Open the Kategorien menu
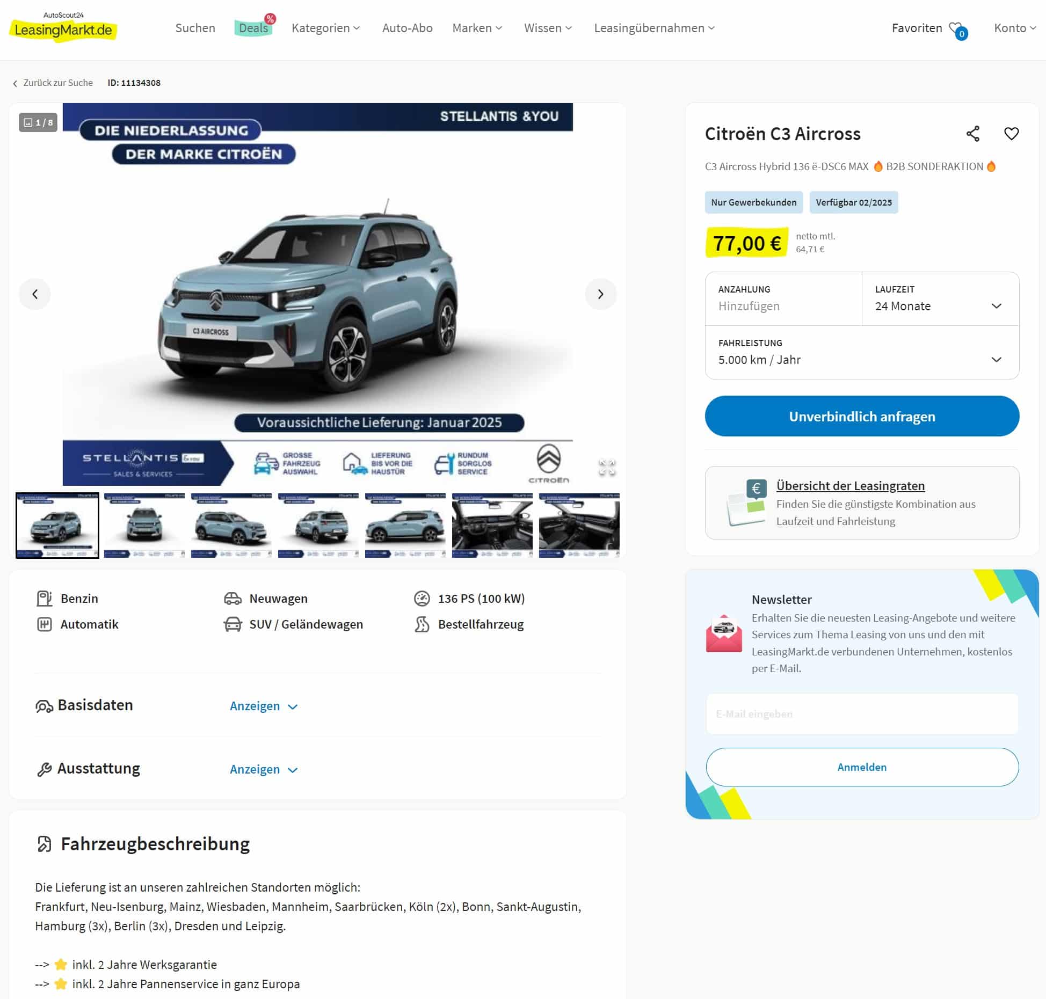 pos(325,28)
